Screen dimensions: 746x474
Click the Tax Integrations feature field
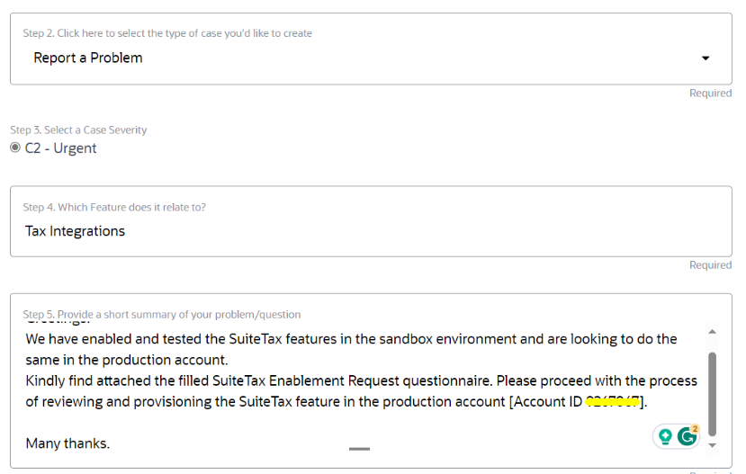[360, 231]
